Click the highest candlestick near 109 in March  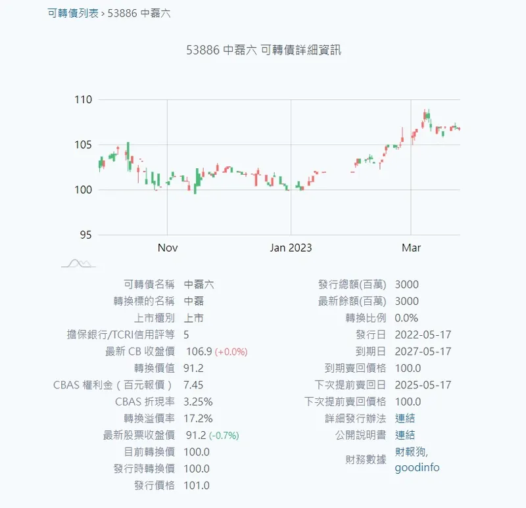(x=427, y=116)
